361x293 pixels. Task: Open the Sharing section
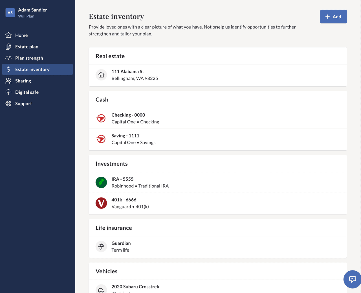click(23, 81)
